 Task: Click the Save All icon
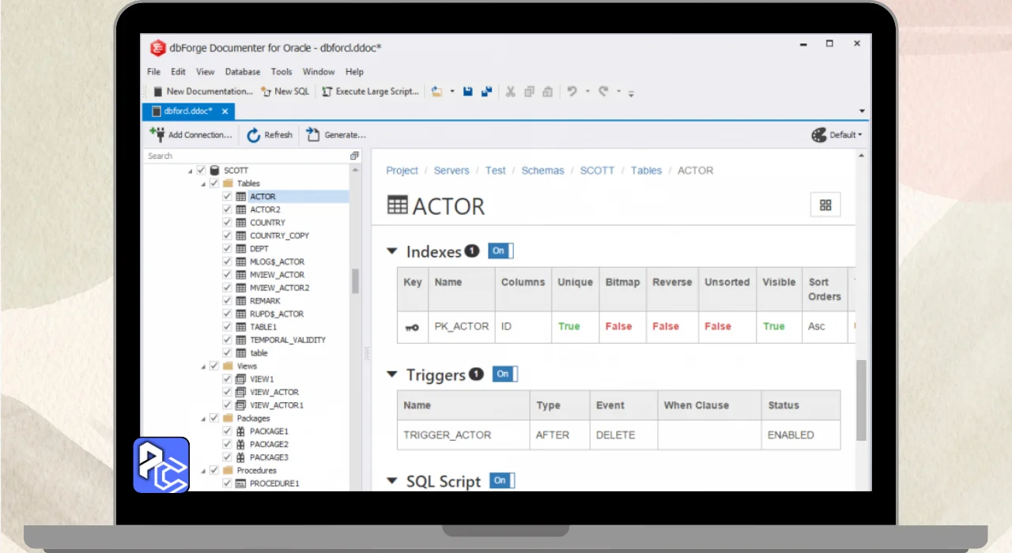[x=486, y=92]
